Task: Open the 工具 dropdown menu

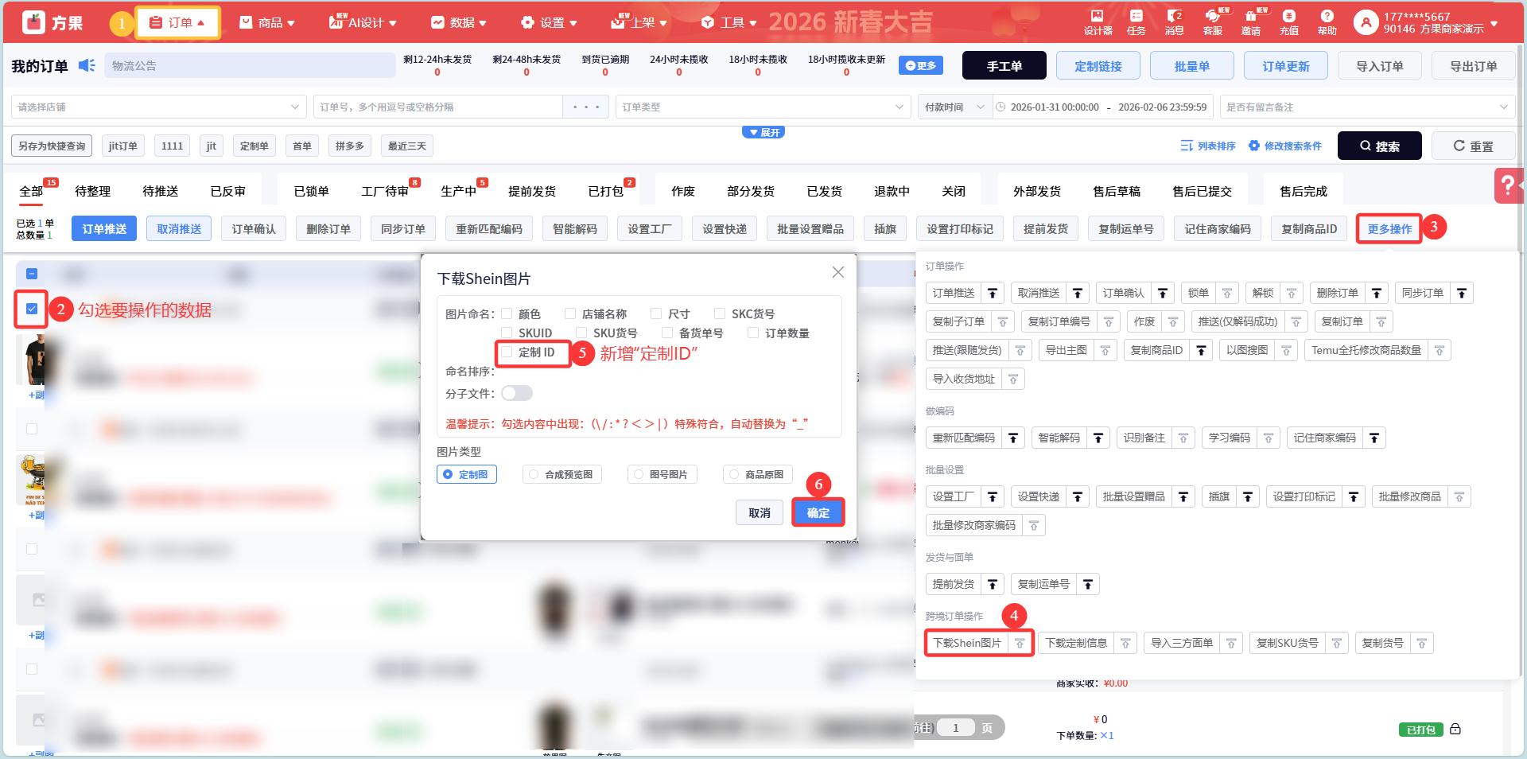Action: pos(729,22)
